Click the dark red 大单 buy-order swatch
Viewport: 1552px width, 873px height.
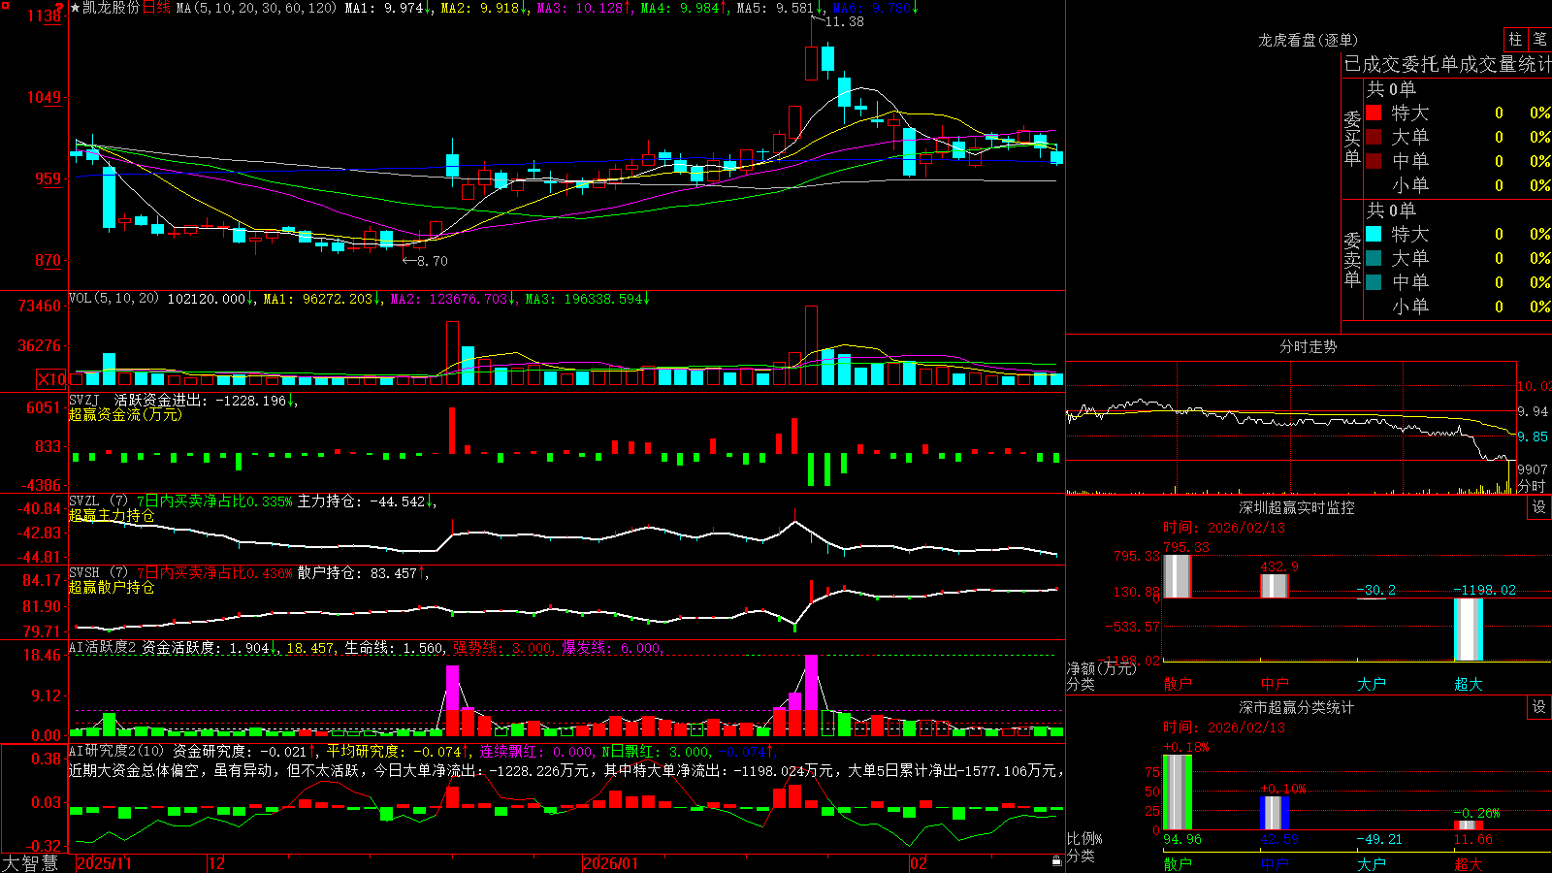1374,137
